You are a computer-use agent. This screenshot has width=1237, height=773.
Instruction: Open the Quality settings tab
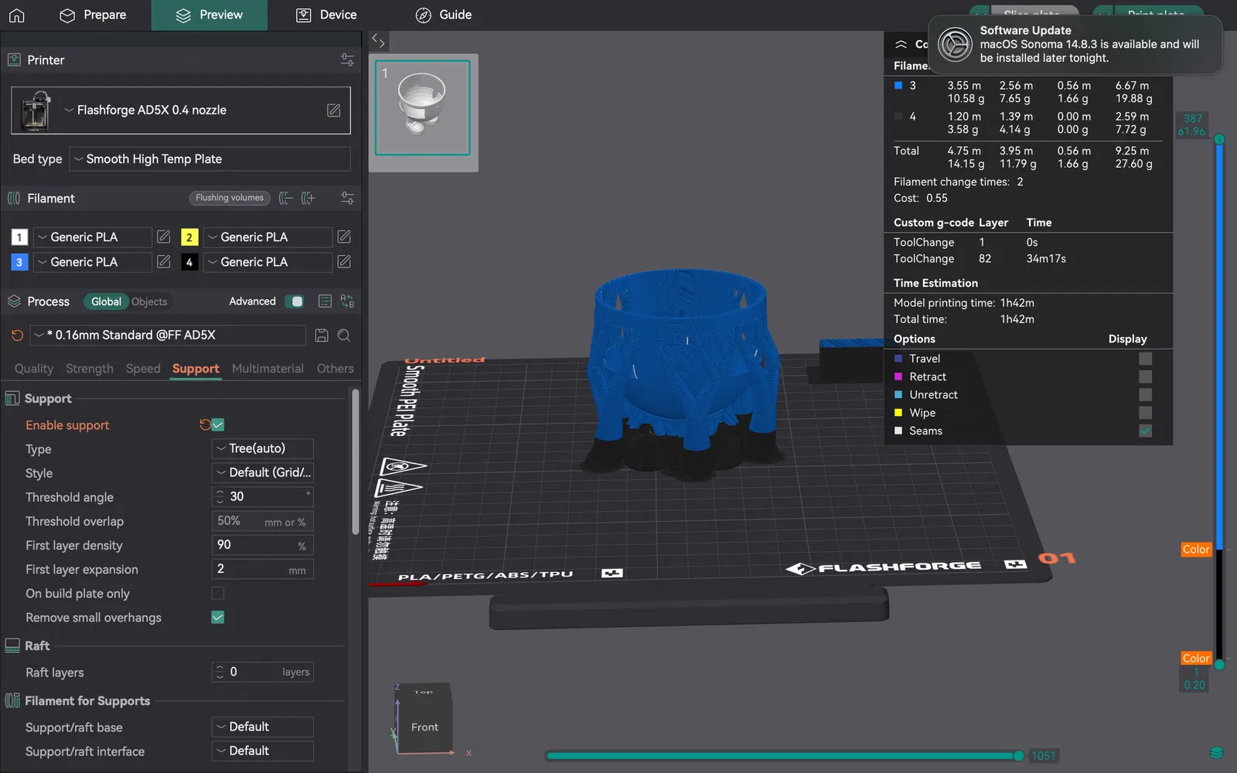[34, 369]
